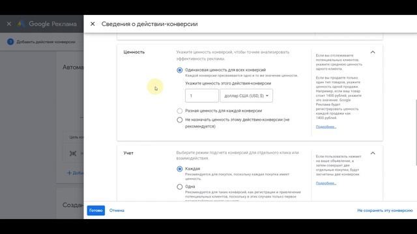The height and width of the screenshot is (234, 417).
Task: Close the Google Реклама background page
Action: pos(8,24)
